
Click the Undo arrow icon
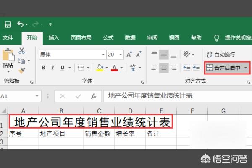point(21,24)
